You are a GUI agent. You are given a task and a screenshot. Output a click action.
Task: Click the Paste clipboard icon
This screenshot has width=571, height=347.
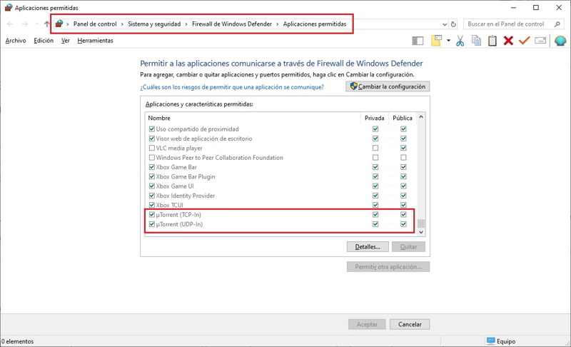coord(492,41)
